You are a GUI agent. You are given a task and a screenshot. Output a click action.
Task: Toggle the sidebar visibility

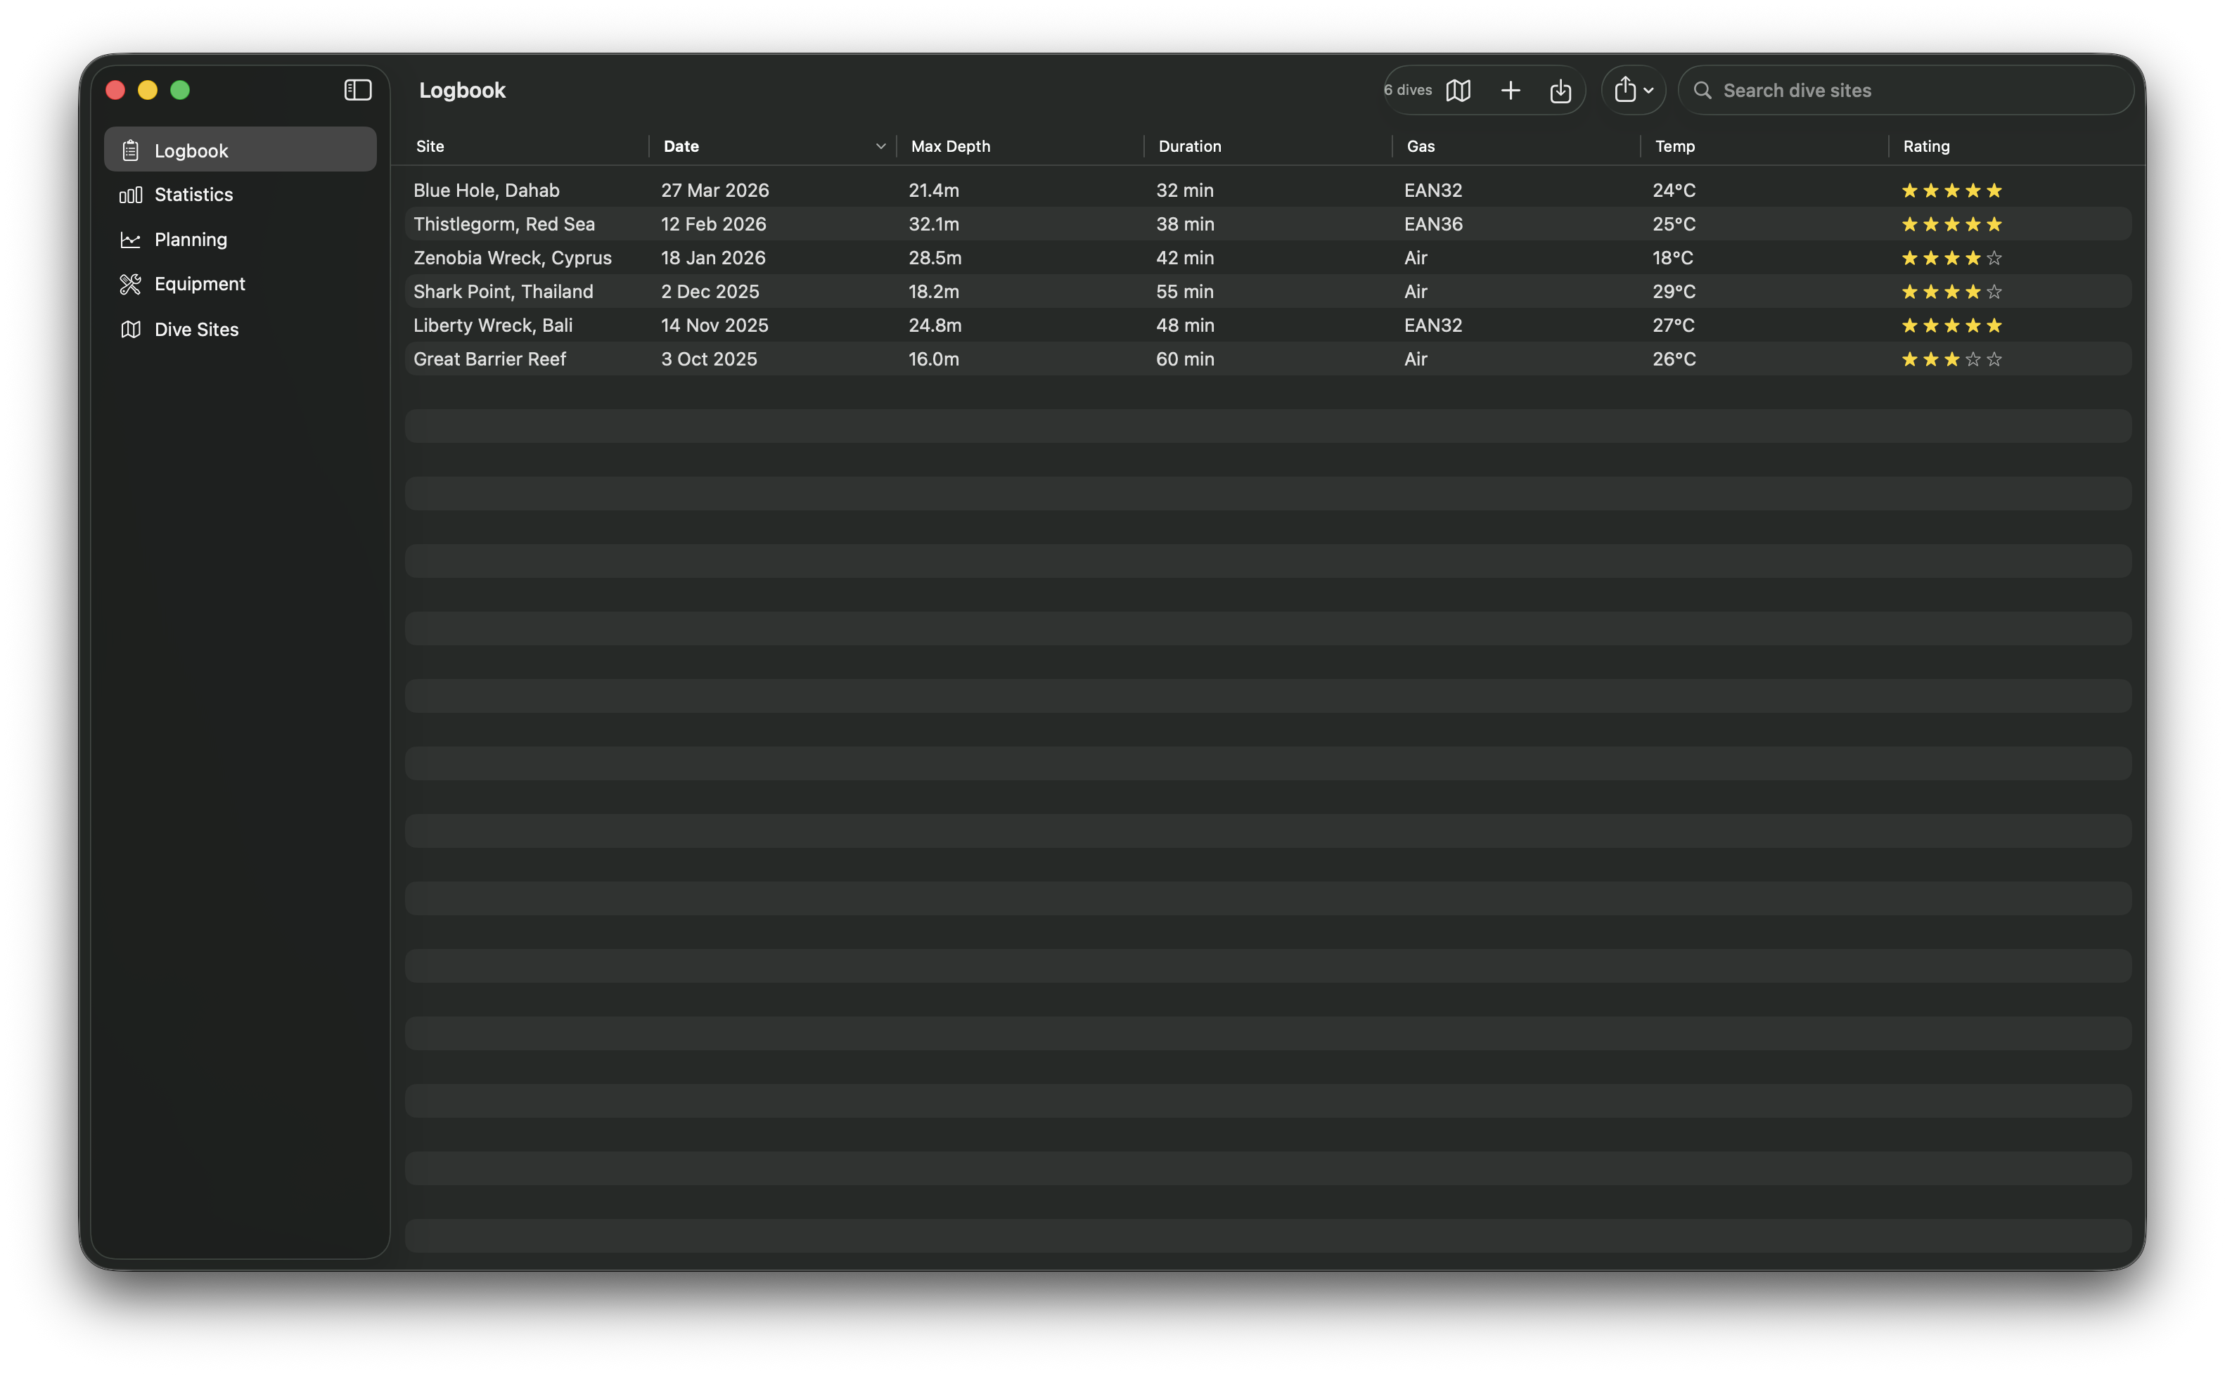click(x=357, y=89)
